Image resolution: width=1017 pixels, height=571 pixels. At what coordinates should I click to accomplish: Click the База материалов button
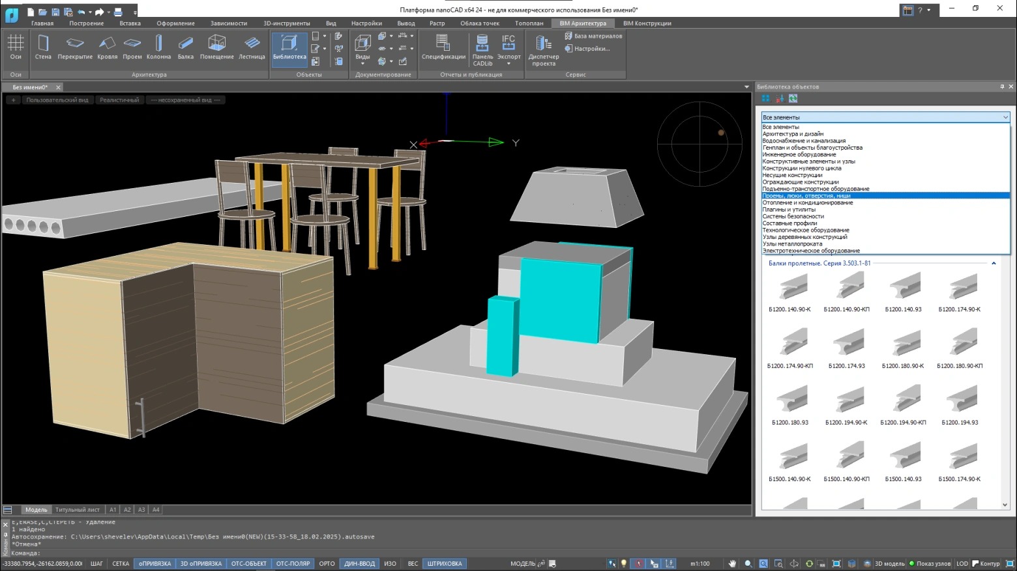click(593, 36)
